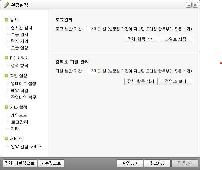Click the 기본값으로 button
222x170 pixels.
coord(51,163)
